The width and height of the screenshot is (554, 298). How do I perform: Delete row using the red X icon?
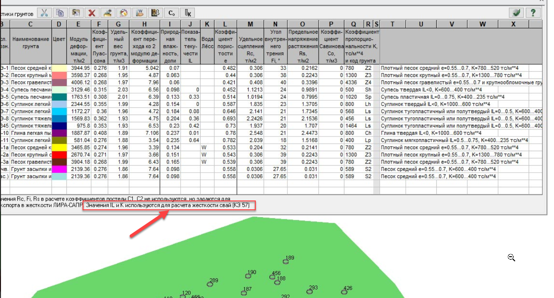click(x=92, y=13)
